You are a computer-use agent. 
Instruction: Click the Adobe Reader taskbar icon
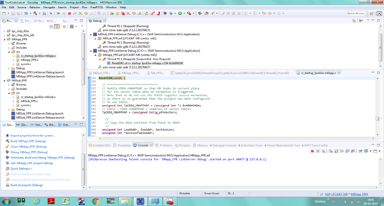click(51, 201)
